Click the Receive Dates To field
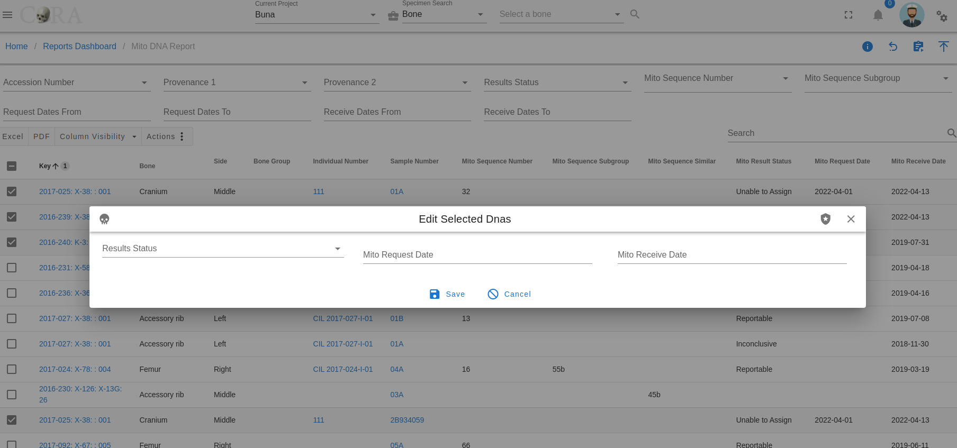This screenshot has height=448, width=957. pyautogui.click(x=557, y=112)
